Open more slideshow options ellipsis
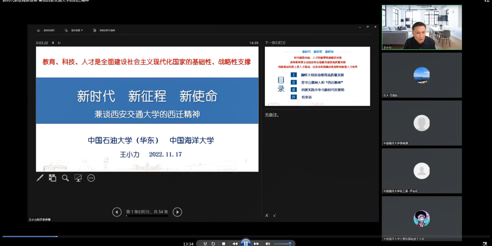The width and height of the screenshot is (492, 246). (x=91, y=178)
